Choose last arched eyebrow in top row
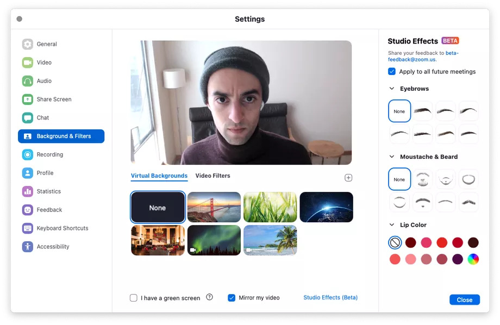 (468, 111)
